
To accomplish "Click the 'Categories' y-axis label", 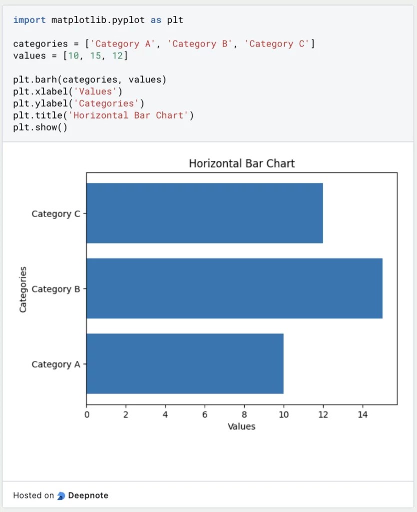I will click(x=23, y=289).
